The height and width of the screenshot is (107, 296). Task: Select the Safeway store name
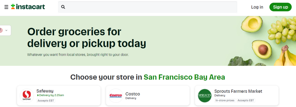[x=45, y=91]
